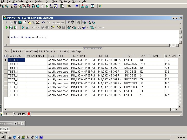Image resolution: width=187 pixels, height=140 pixels.
Task: Click the Paste clipboard icon in SQL toolbar
Action: tap(16, 22)
